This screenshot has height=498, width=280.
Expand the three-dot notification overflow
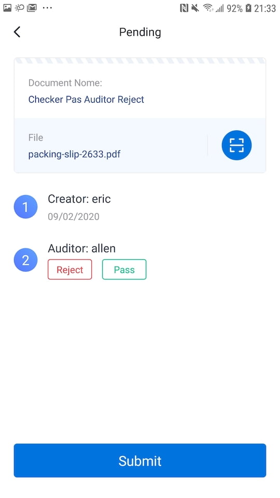(47, 8)
